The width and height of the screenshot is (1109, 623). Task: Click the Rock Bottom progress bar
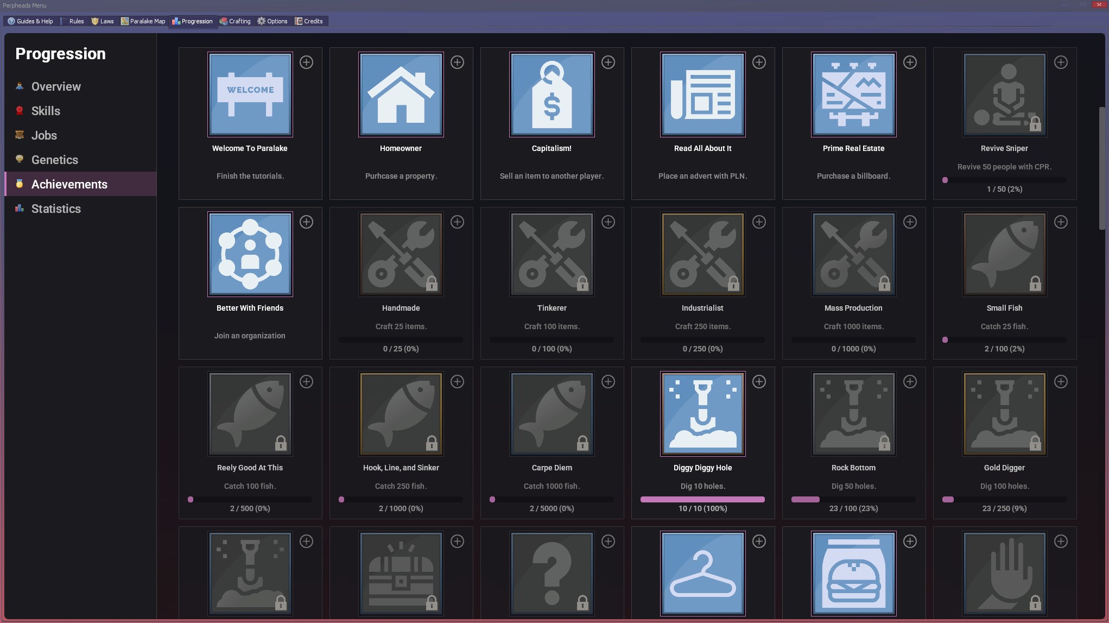854,499
